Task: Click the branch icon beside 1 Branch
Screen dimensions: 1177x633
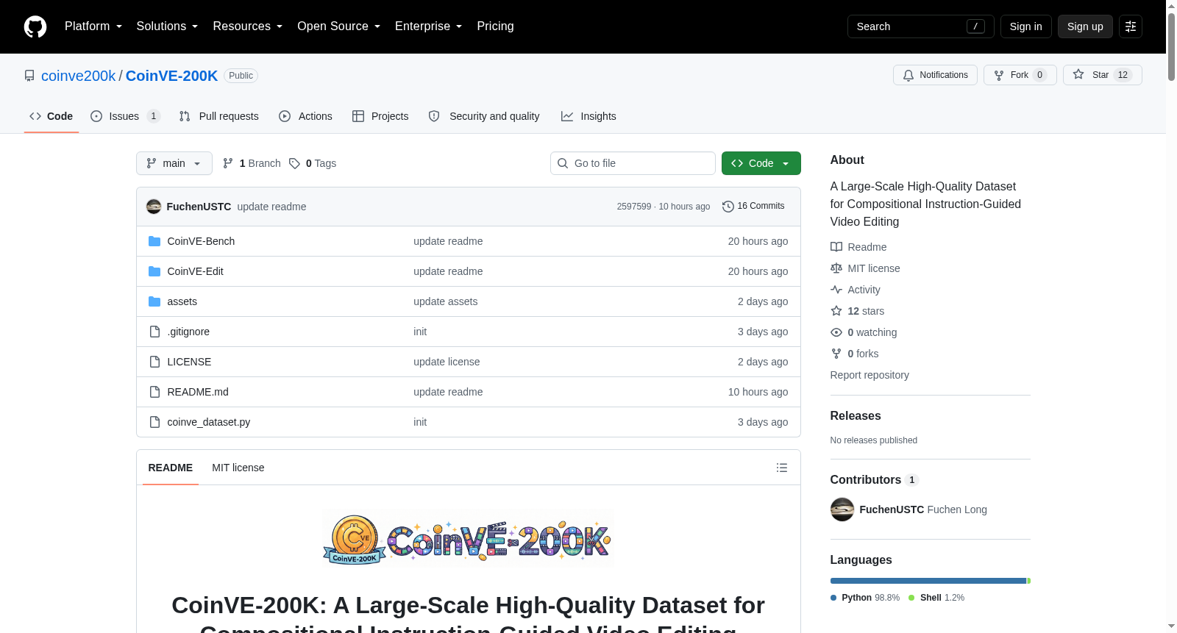Action: tap(228, 163)
